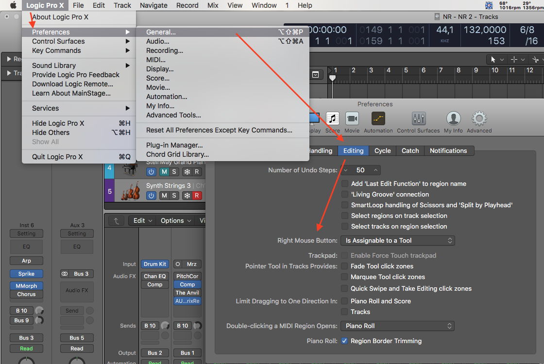Click the Apple logo menu
The height and width of the screenshot is (364, 544).
pyautogui.click(x=13, y=5)
